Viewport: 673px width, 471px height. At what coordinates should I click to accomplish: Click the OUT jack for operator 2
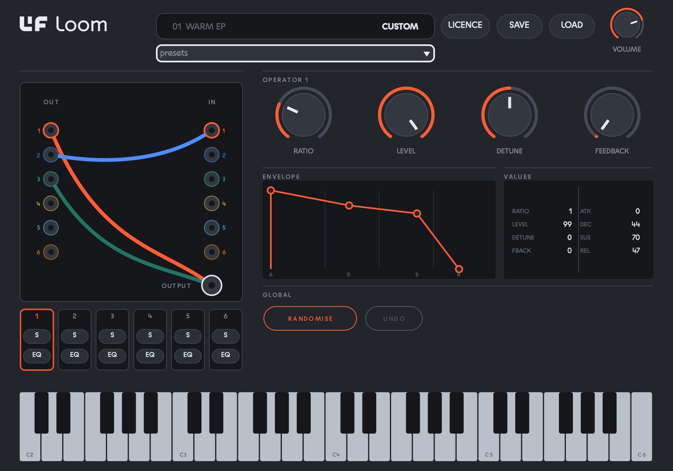pos(51,155)
